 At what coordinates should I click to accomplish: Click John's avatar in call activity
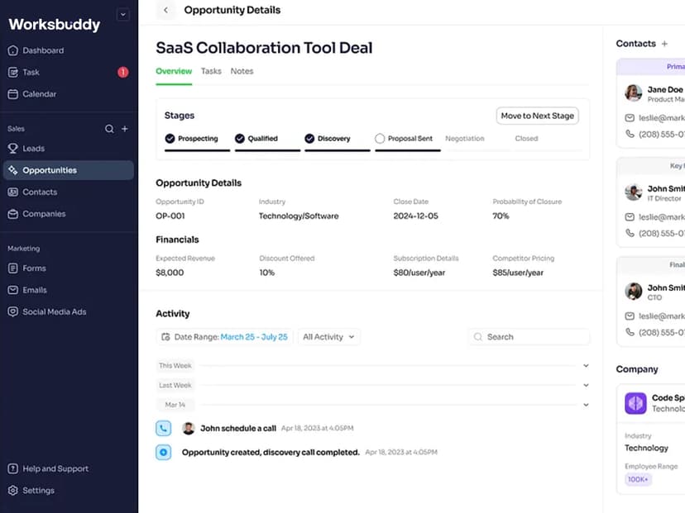click(x=189, y=429)
